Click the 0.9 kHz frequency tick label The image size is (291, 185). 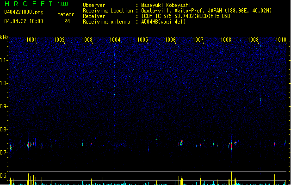click(x=4, y=106)
